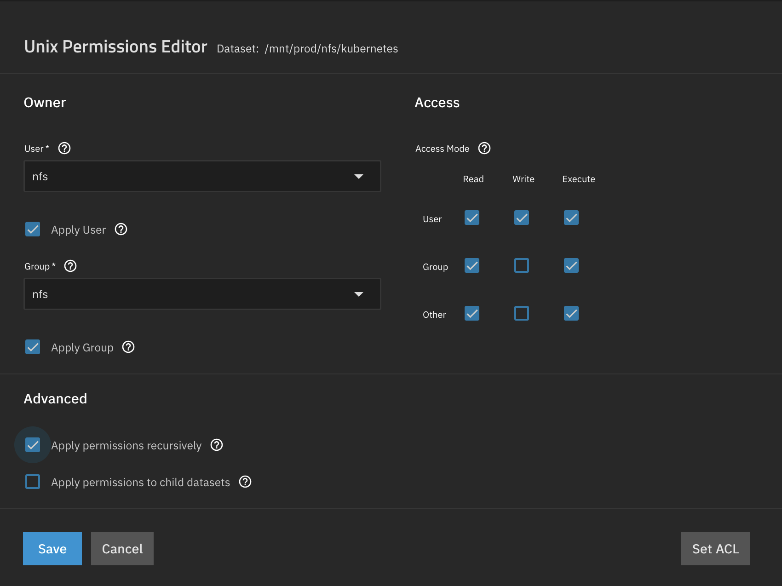Click help icon beside Group label
The height and width of the screenshot is (586, 782).
[x=70, y=266]
